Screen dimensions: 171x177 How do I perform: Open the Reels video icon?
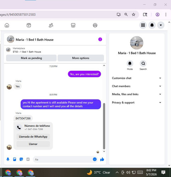pos(29,25)
